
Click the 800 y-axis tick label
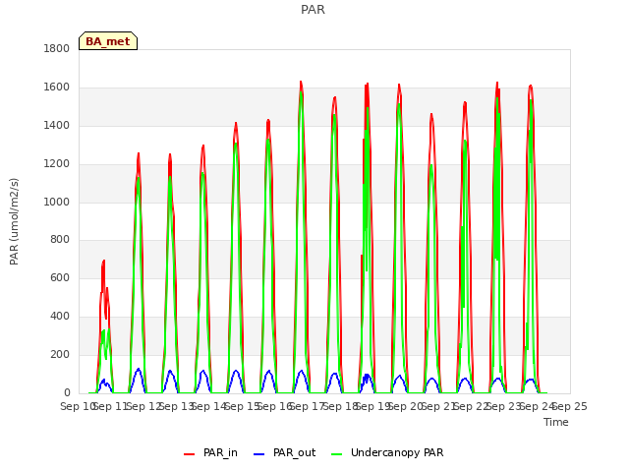60,240
